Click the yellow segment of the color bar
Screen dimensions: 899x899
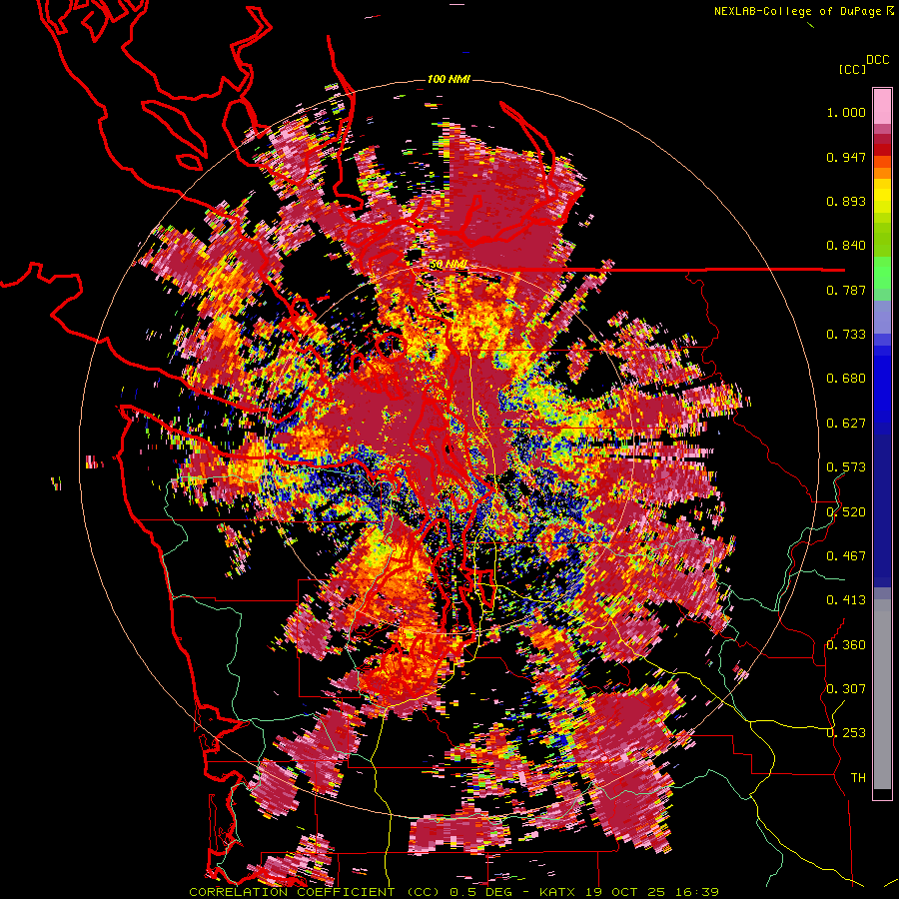tap(882, 197)
